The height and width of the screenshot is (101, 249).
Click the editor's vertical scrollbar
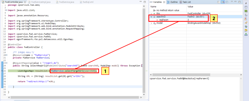144,51
